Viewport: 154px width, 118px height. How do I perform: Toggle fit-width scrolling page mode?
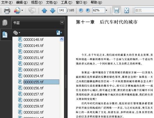(x=116, y=10)
